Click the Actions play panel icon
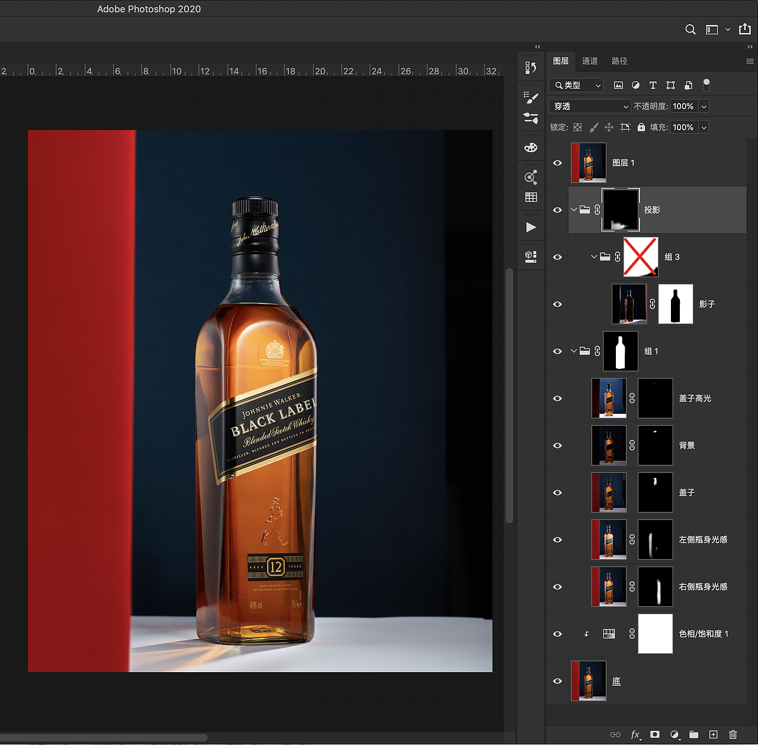This screenshot has height=745, width=758. point(531,226)
